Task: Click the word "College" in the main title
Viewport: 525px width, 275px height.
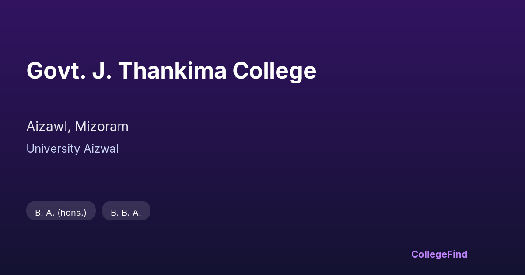Action: tap(274, 71)
